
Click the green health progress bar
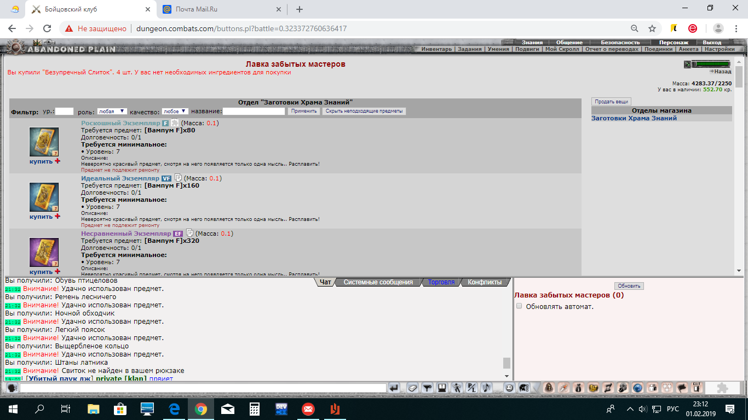711,64
